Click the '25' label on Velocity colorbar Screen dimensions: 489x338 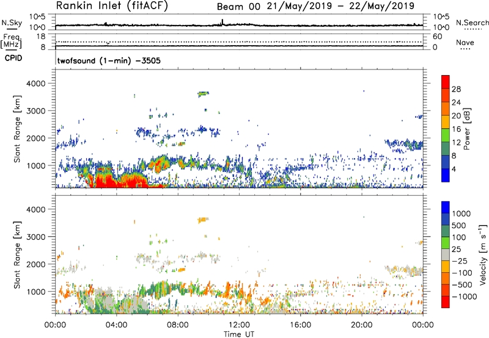pos(456,249)
